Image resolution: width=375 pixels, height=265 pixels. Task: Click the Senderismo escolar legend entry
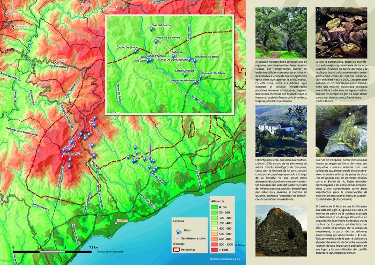190,238
